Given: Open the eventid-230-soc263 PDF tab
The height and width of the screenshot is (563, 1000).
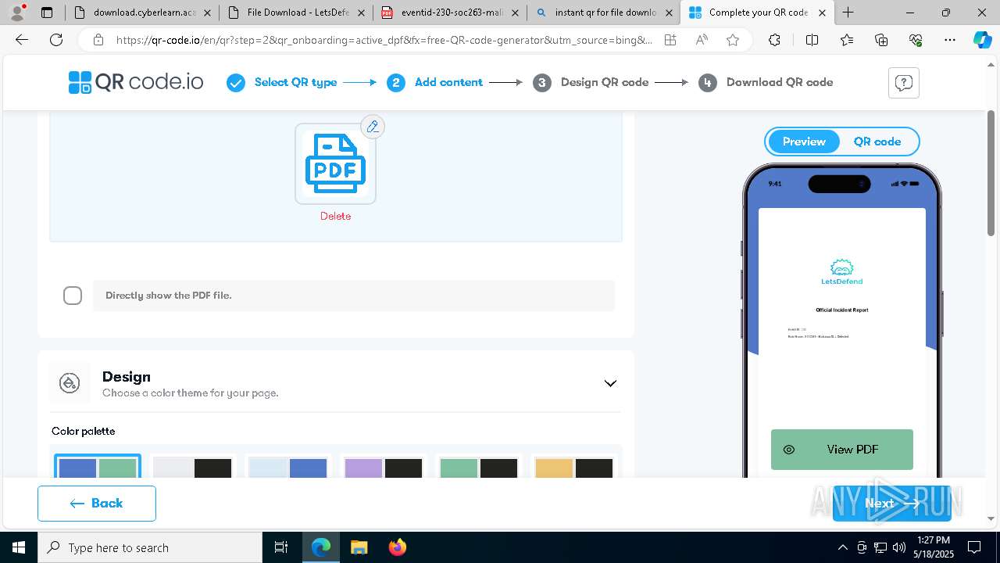Looking at the screenshot, I should tap(451, 13).
